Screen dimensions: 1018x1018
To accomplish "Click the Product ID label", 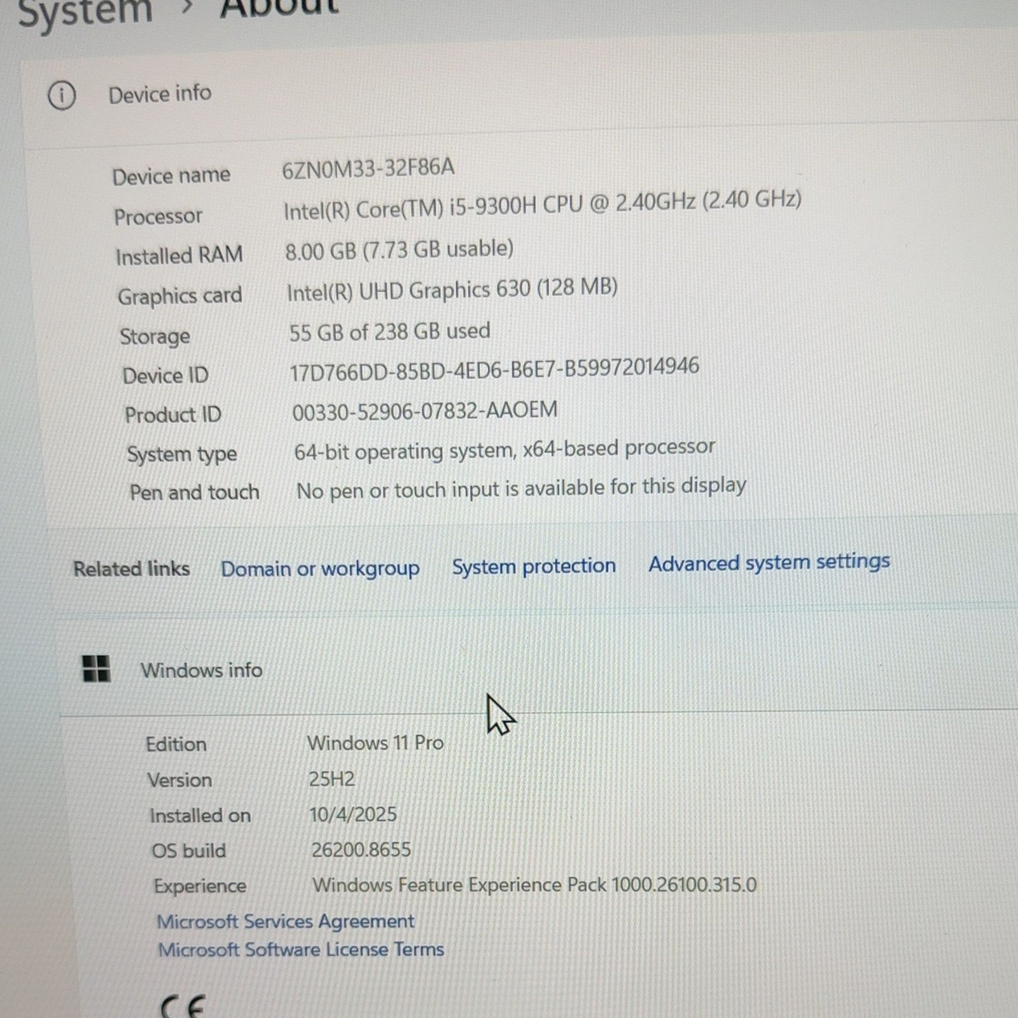I will pos(173,415).
